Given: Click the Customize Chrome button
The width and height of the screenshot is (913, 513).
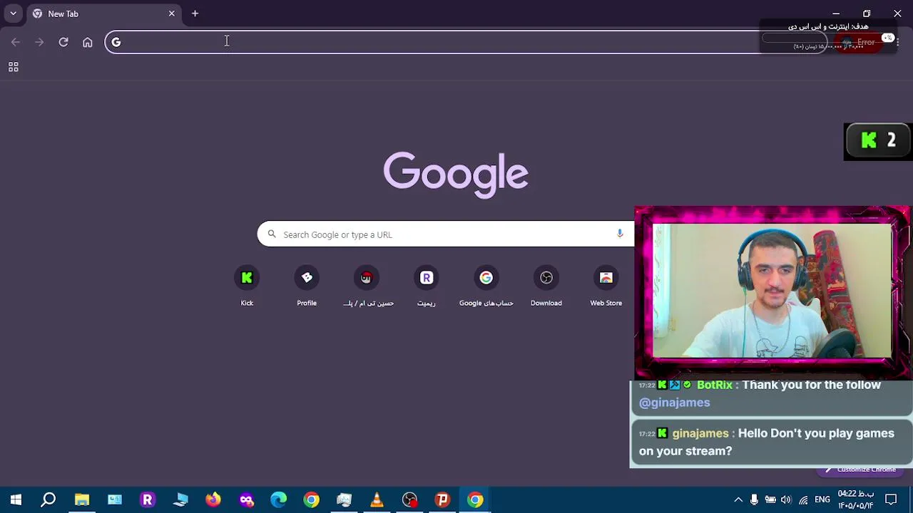Looking at the screenshot, I should pos(860,470).
